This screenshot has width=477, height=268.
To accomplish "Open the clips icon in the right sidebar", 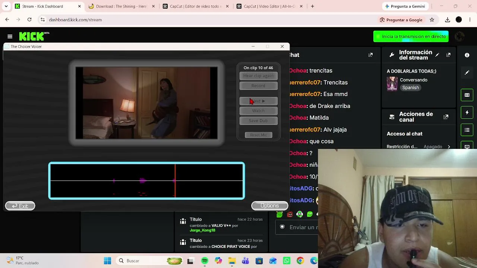I will point(467,95).
